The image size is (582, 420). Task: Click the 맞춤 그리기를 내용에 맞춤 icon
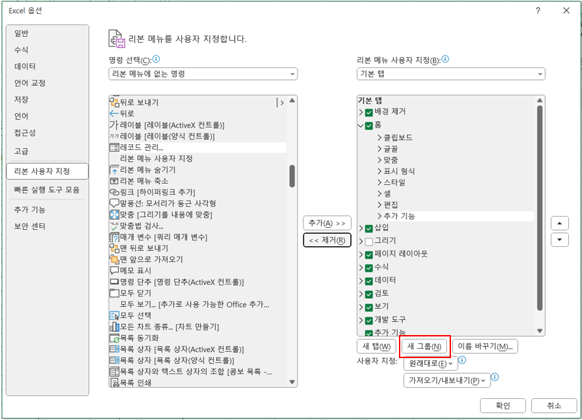[x=115, y=215]
